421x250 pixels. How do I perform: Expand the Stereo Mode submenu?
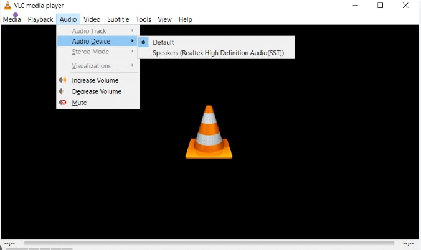coord(98,52)
